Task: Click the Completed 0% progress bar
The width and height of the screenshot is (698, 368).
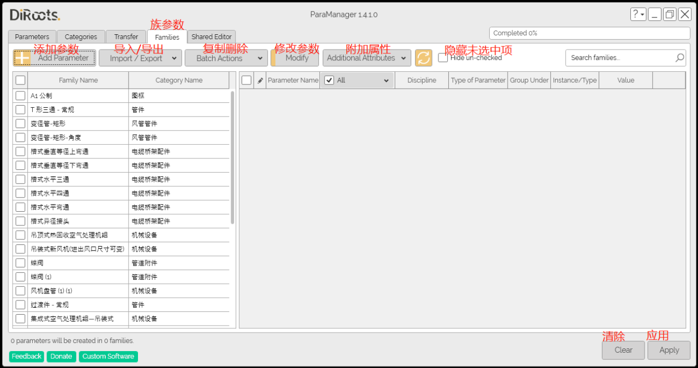Action: coord(589,33)
